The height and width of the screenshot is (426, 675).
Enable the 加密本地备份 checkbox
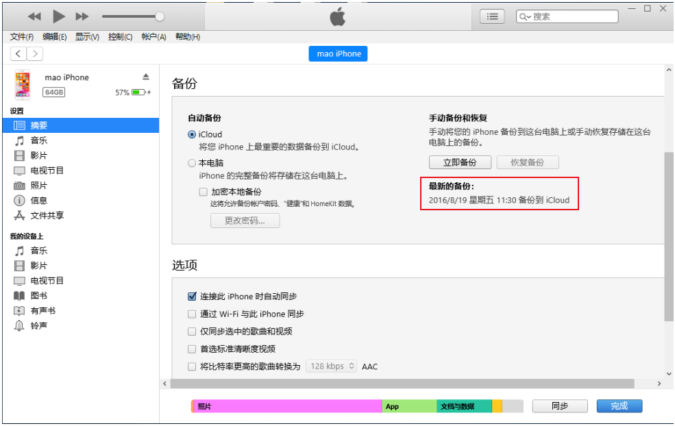[x=204, y=192]
